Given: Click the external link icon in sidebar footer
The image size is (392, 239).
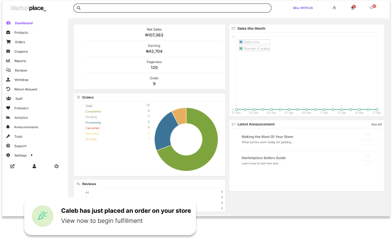Looking at the screenshot, I should (x=13, y=166).
